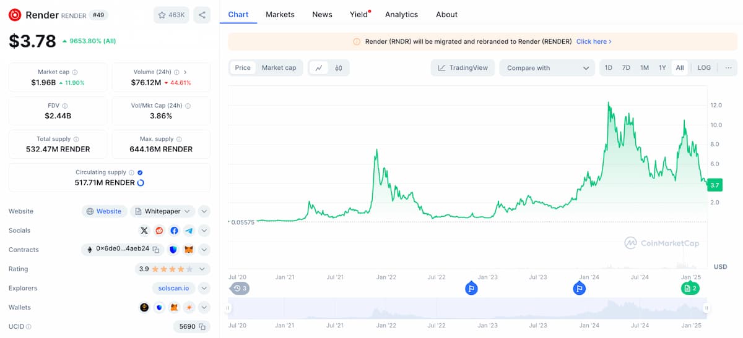Click the right handle of the range slider

pos(707,308)
